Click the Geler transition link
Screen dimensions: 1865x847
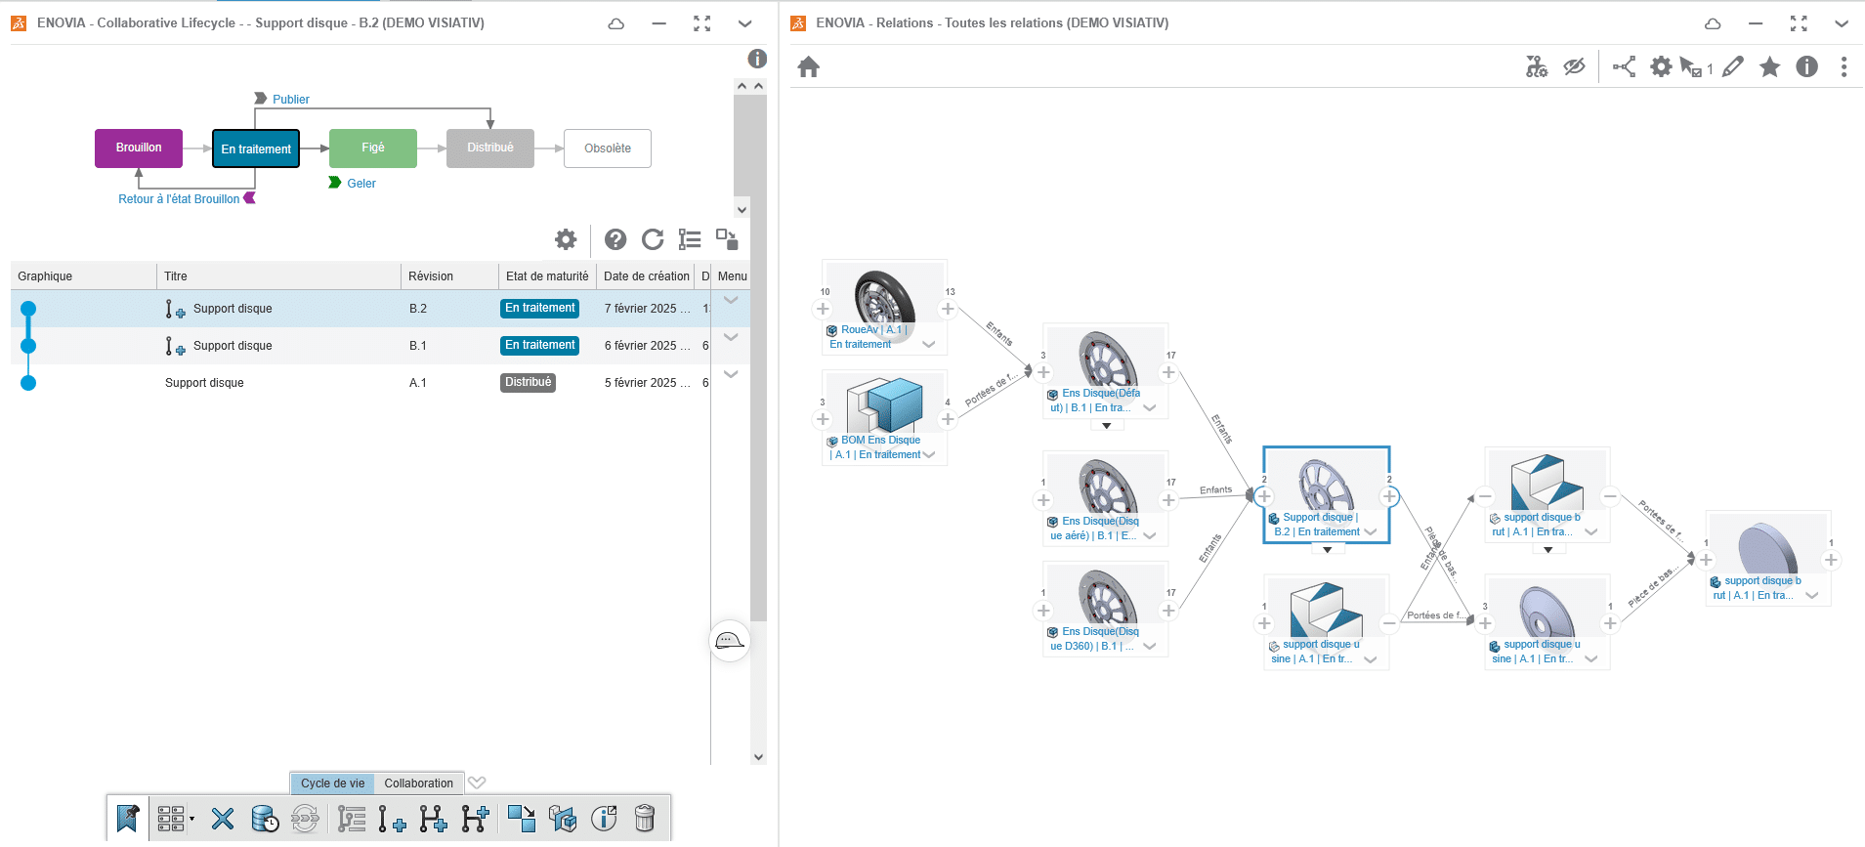coord(361,184)
